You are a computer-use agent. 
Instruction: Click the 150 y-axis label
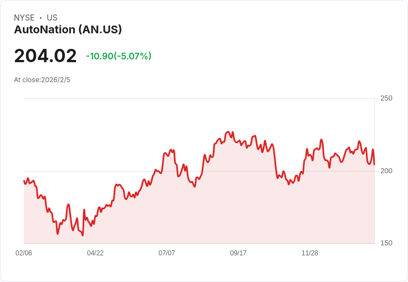(386, 243)
